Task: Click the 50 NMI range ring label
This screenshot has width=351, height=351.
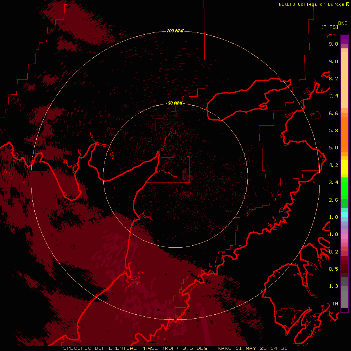Action: [x=175, y=103]
